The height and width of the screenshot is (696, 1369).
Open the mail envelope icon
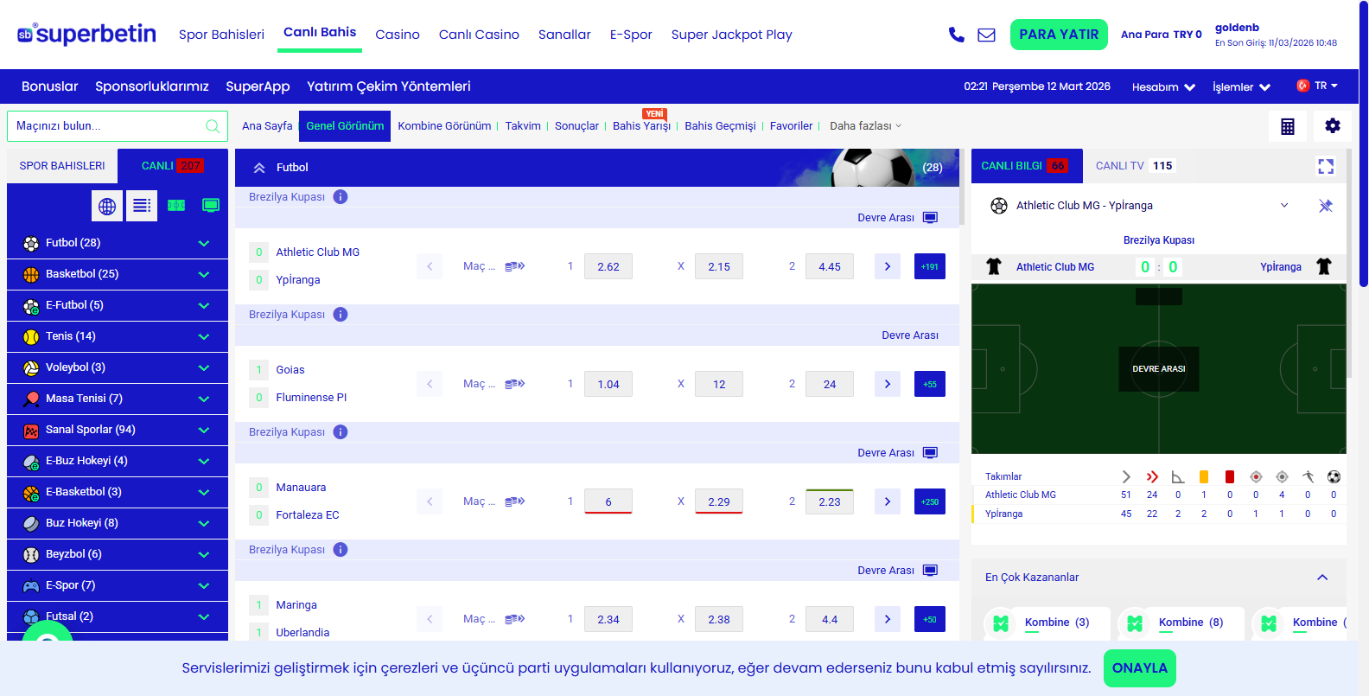(986, 35)
